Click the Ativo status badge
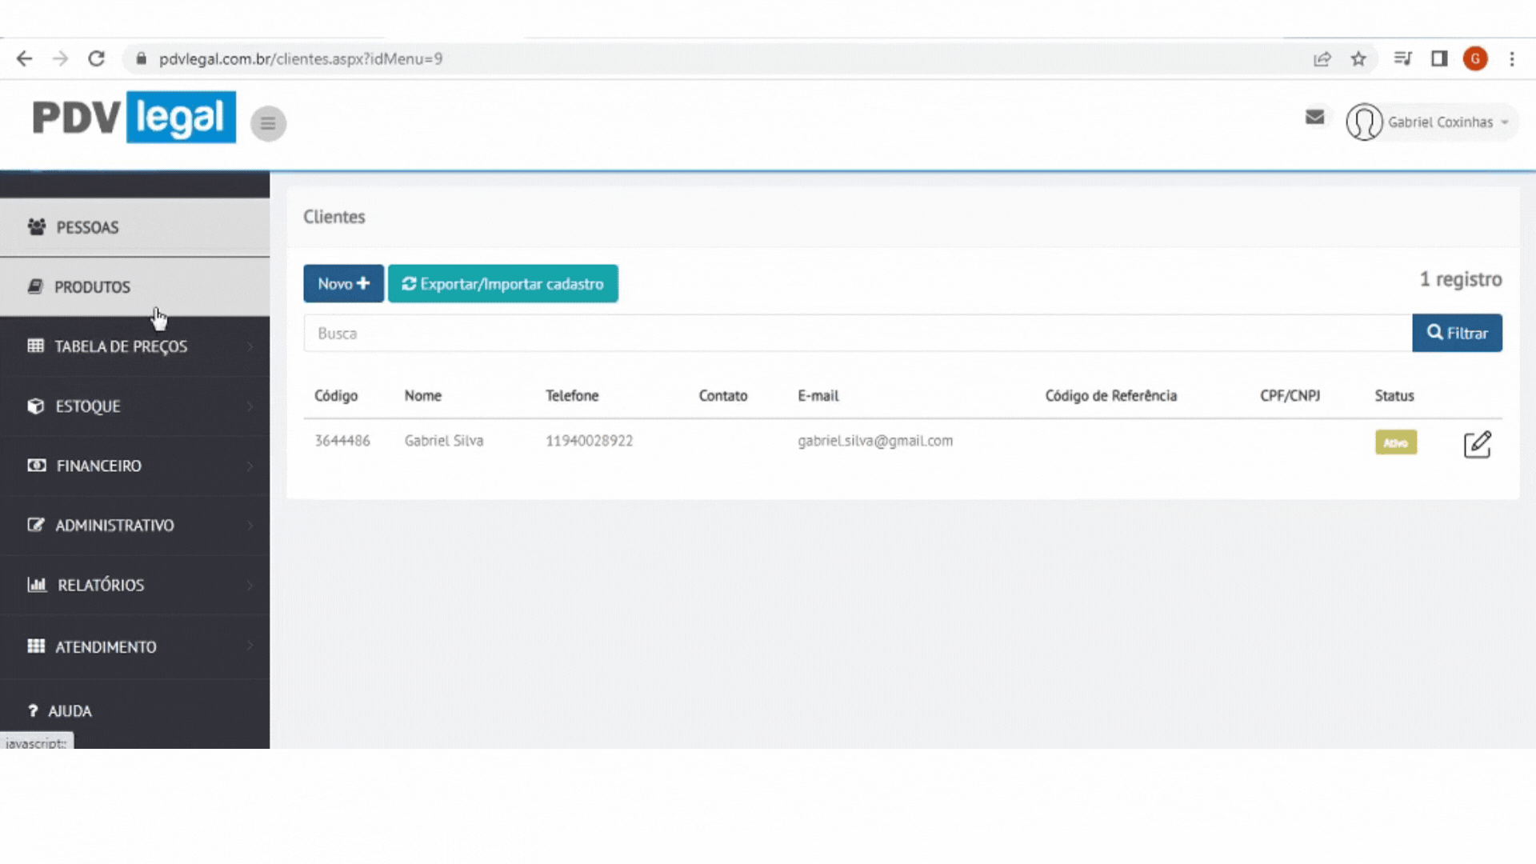Viewport: 1536px width, 864px height. click(x=1395, y=442)
